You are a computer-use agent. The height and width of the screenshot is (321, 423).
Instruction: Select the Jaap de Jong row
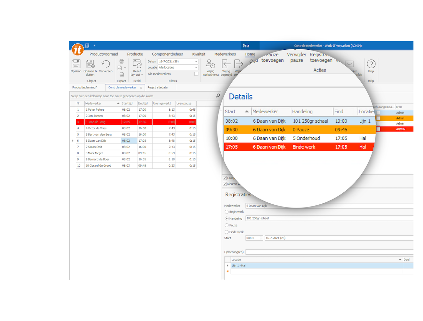[x=102, y=122]
